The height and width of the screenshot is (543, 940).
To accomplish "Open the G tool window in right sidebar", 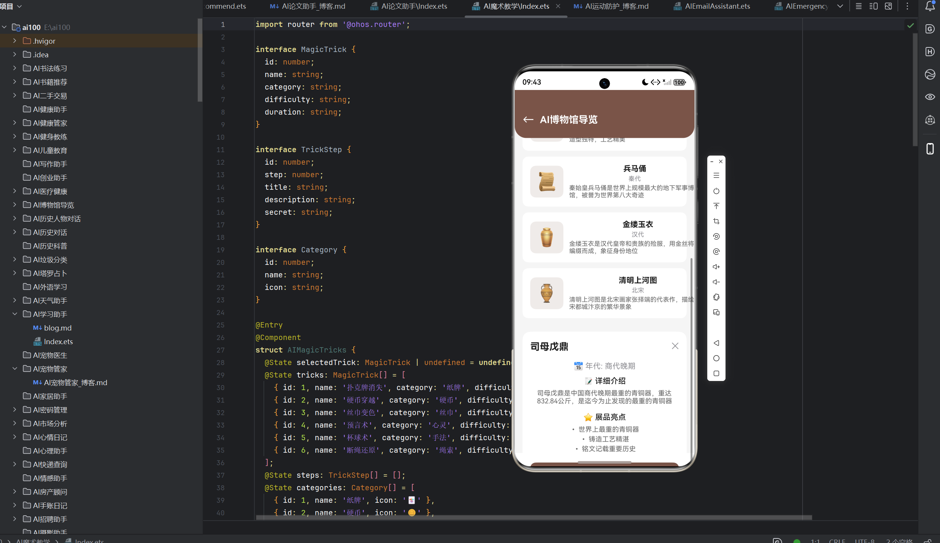I will click(x=930, y=29).
